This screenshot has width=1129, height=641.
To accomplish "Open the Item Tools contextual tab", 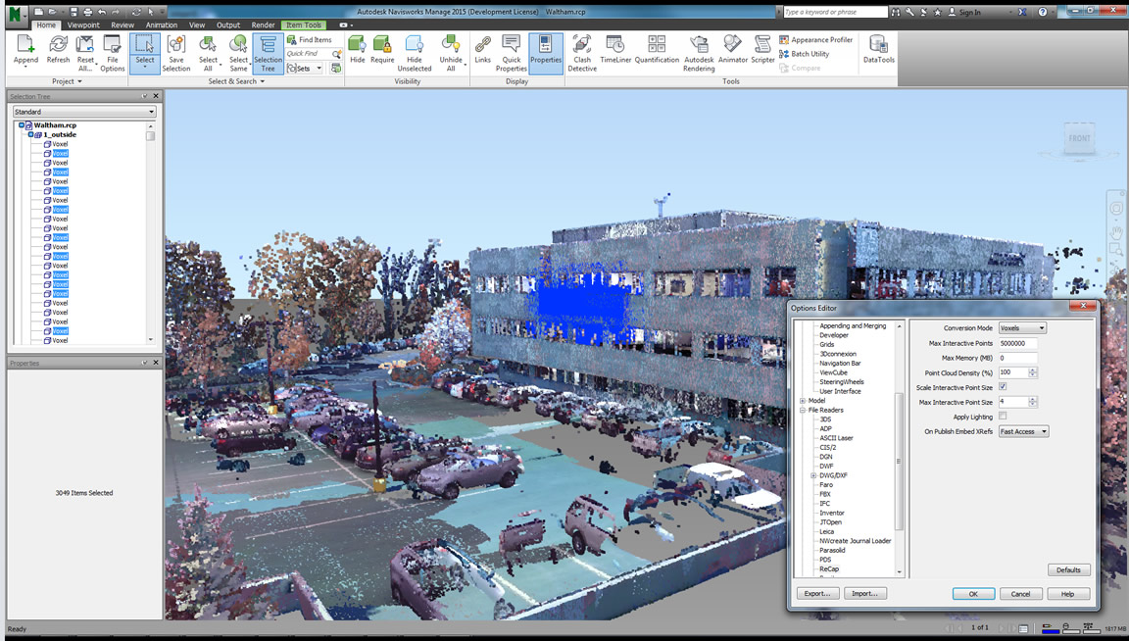I will (303, 25).
